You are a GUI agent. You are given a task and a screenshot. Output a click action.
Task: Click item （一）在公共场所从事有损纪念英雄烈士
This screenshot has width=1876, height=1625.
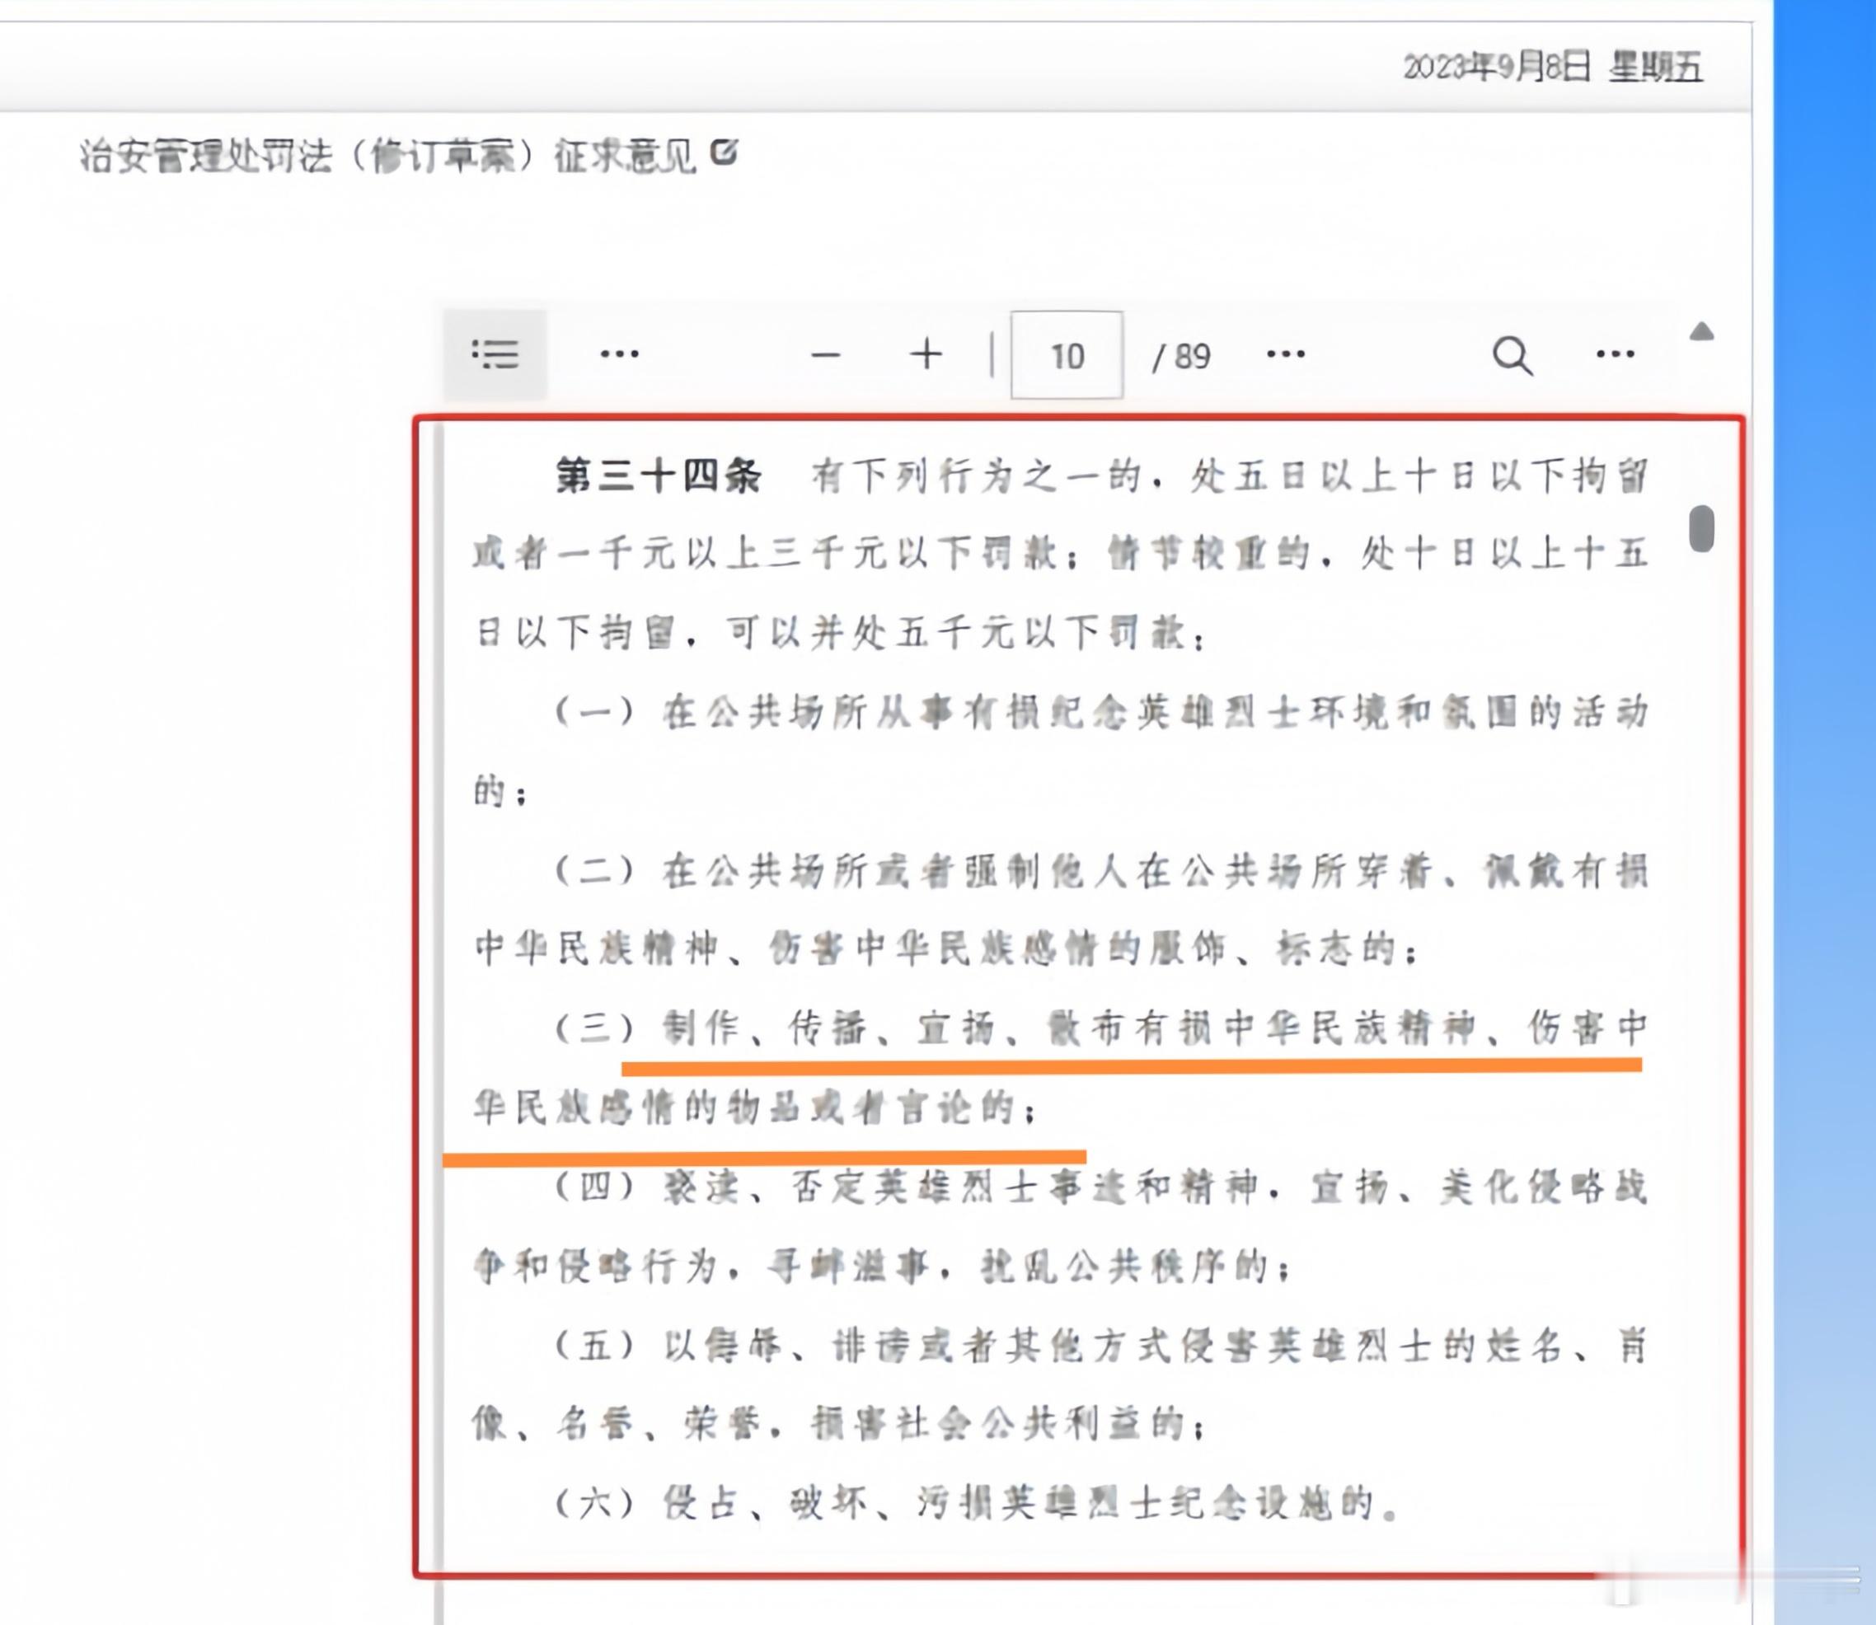click(1101, 712)
